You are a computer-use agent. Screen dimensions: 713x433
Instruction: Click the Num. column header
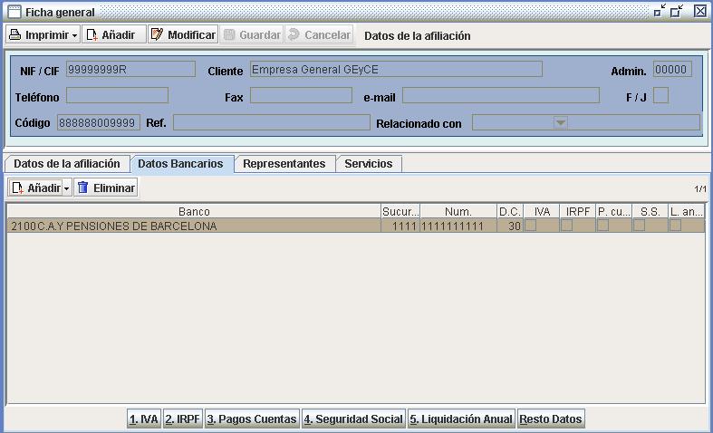458,211
